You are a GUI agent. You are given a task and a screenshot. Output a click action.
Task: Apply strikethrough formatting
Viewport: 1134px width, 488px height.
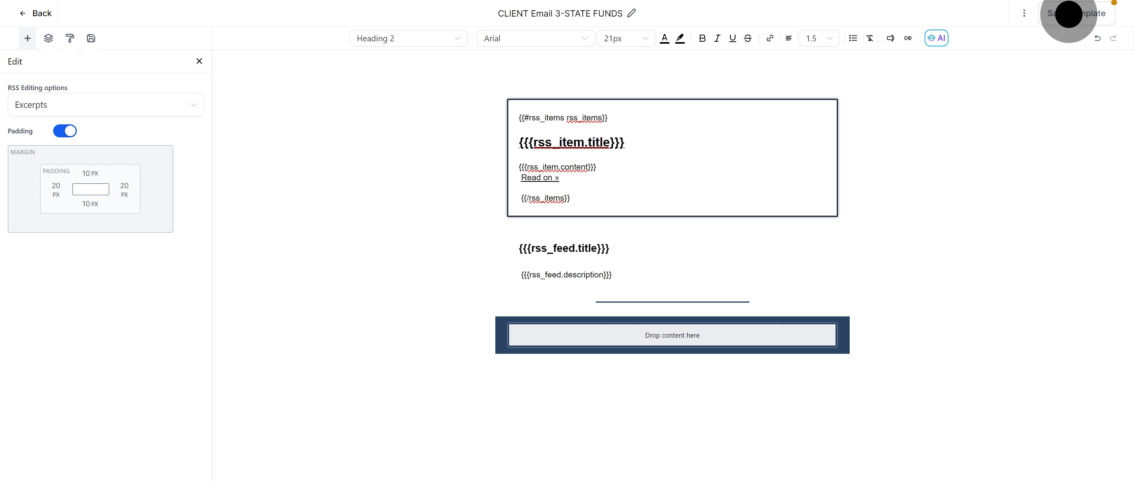pos(747,38)
